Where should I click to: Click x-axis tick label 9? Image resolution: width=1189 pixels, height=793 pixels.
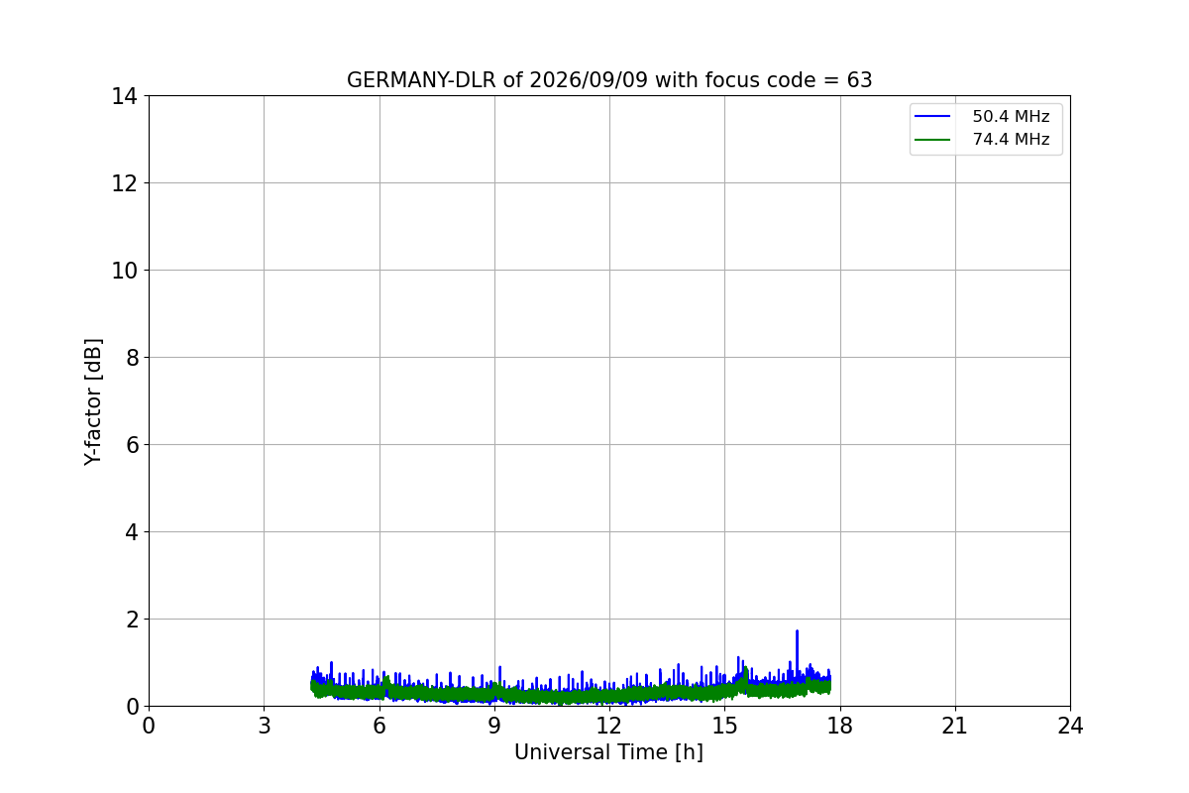[x=494, y=726]
